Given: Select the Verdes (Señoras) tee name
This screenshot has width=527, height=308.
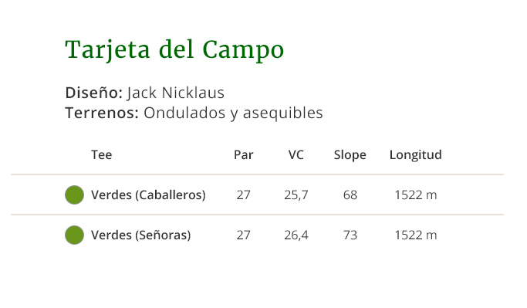Looking at the screenshot, I should tap(141, 235).
